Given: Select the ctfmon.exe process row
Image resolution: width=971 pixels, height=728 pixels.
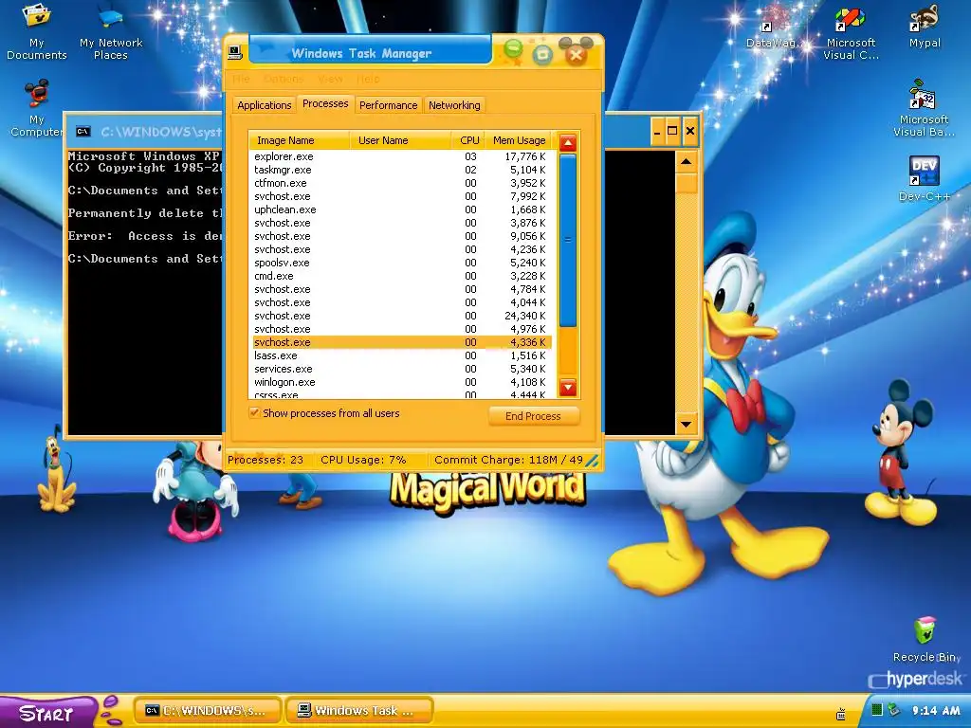Looking at the screenshot, I should pos(401,183).
